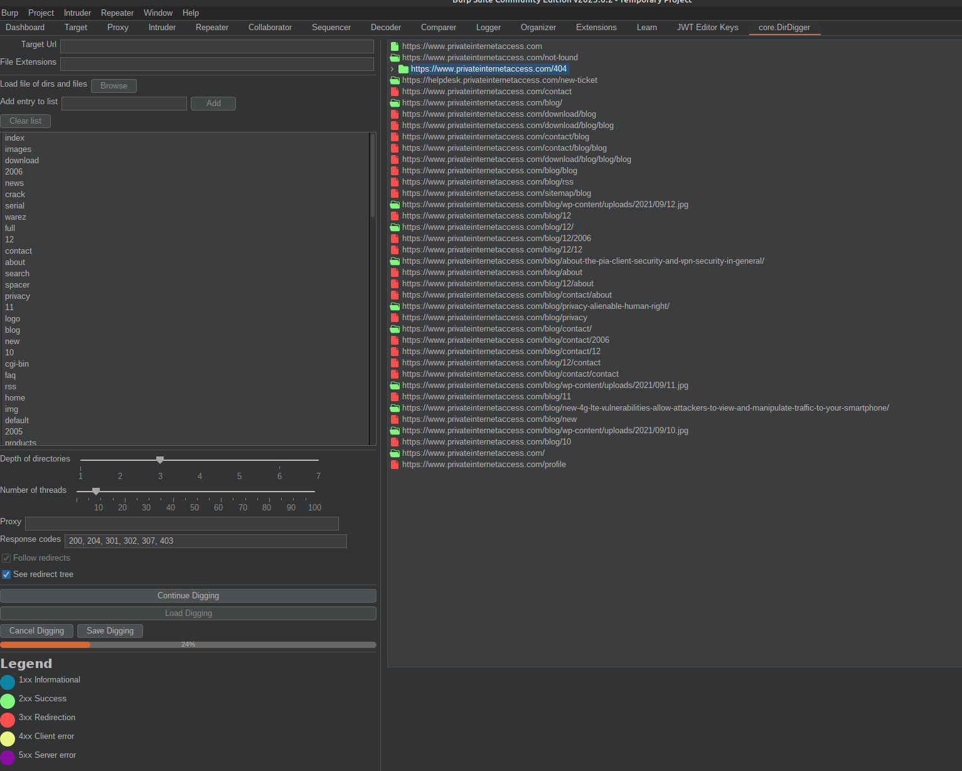
Task: Click the wordlist vertical scrollbar
Action: tap(373, 176)
